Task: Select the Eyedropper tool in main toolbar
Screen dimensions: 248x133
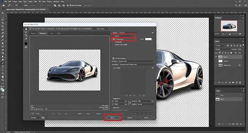Action: coord(3,33)
